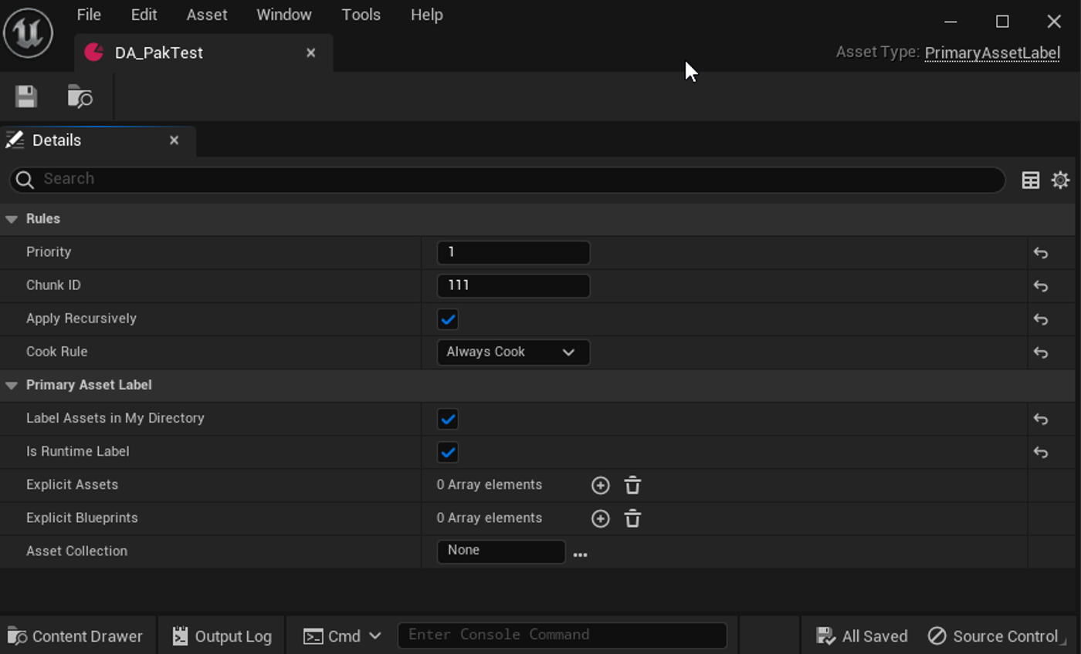Add element to Explicit Blueprints array
The height and width of the screenshot is (654, 1081).
pos(600,518)
